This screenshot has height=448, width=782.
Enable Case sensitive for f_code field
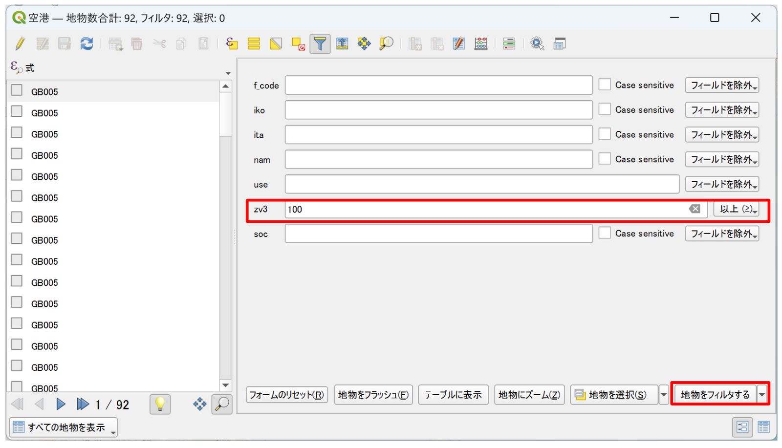605,85
